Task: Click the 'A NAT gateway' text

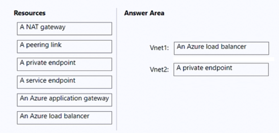Action: pos(43,27)
